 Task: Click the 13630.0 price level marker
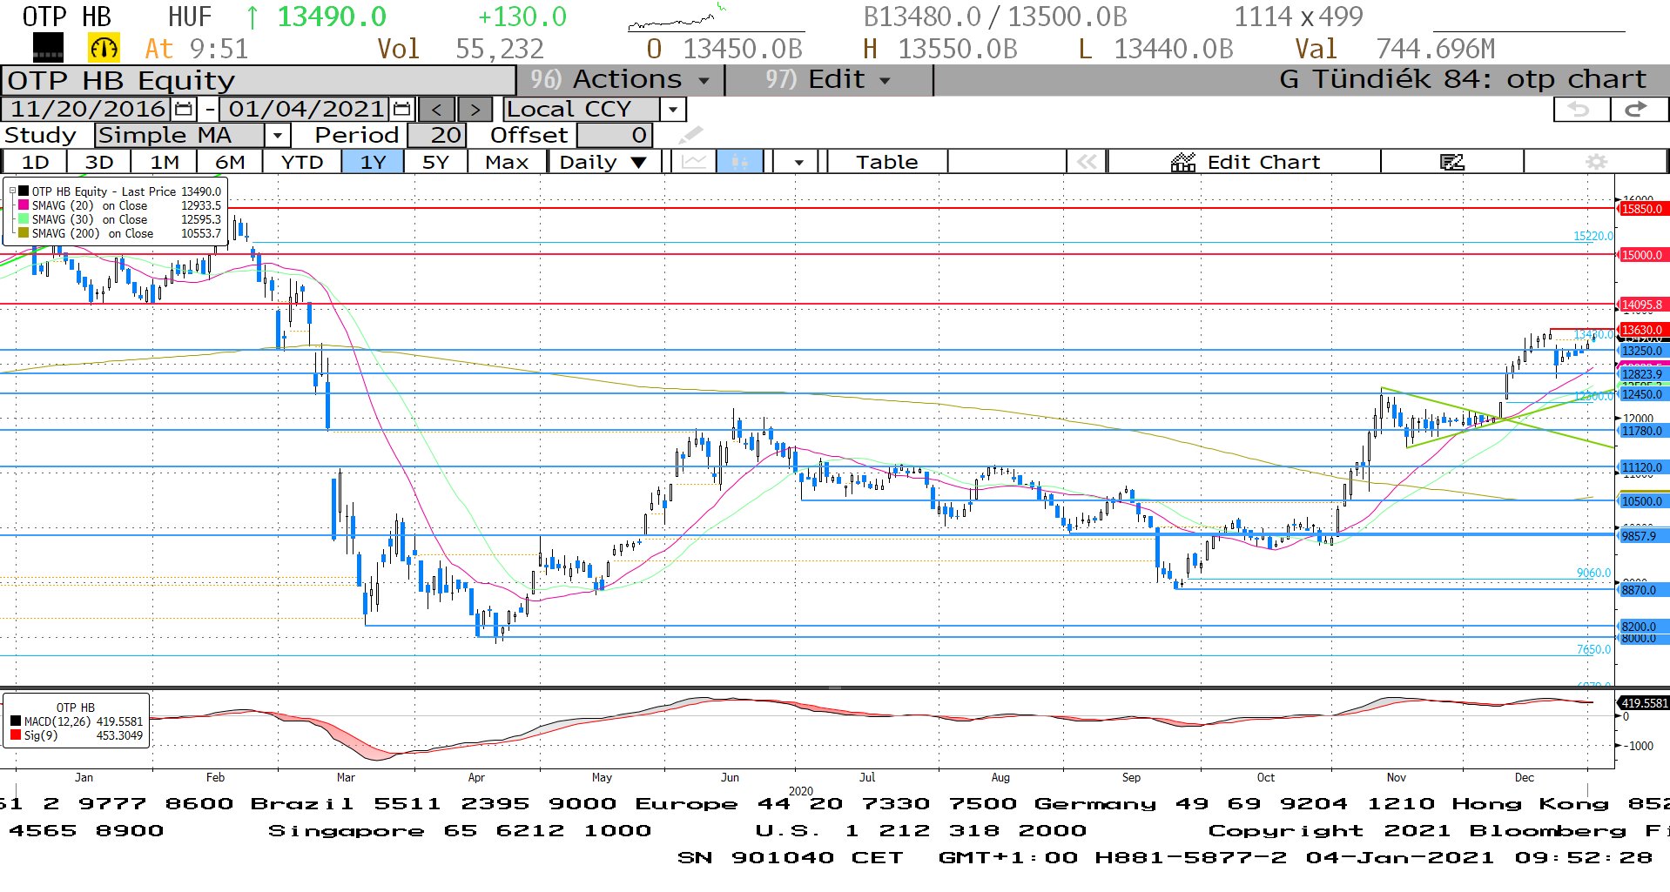(1642, 330)
